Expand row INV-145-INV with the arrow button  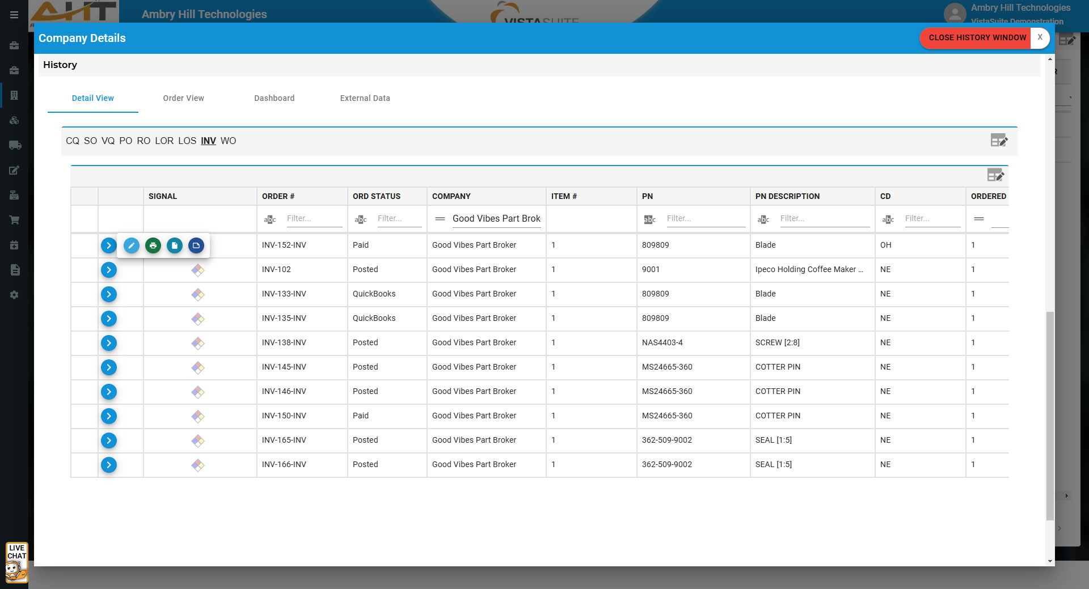click(x=109, y=367)
